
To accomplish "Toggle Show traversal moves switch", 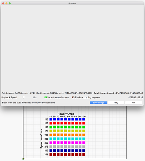I will pos(45,97).
